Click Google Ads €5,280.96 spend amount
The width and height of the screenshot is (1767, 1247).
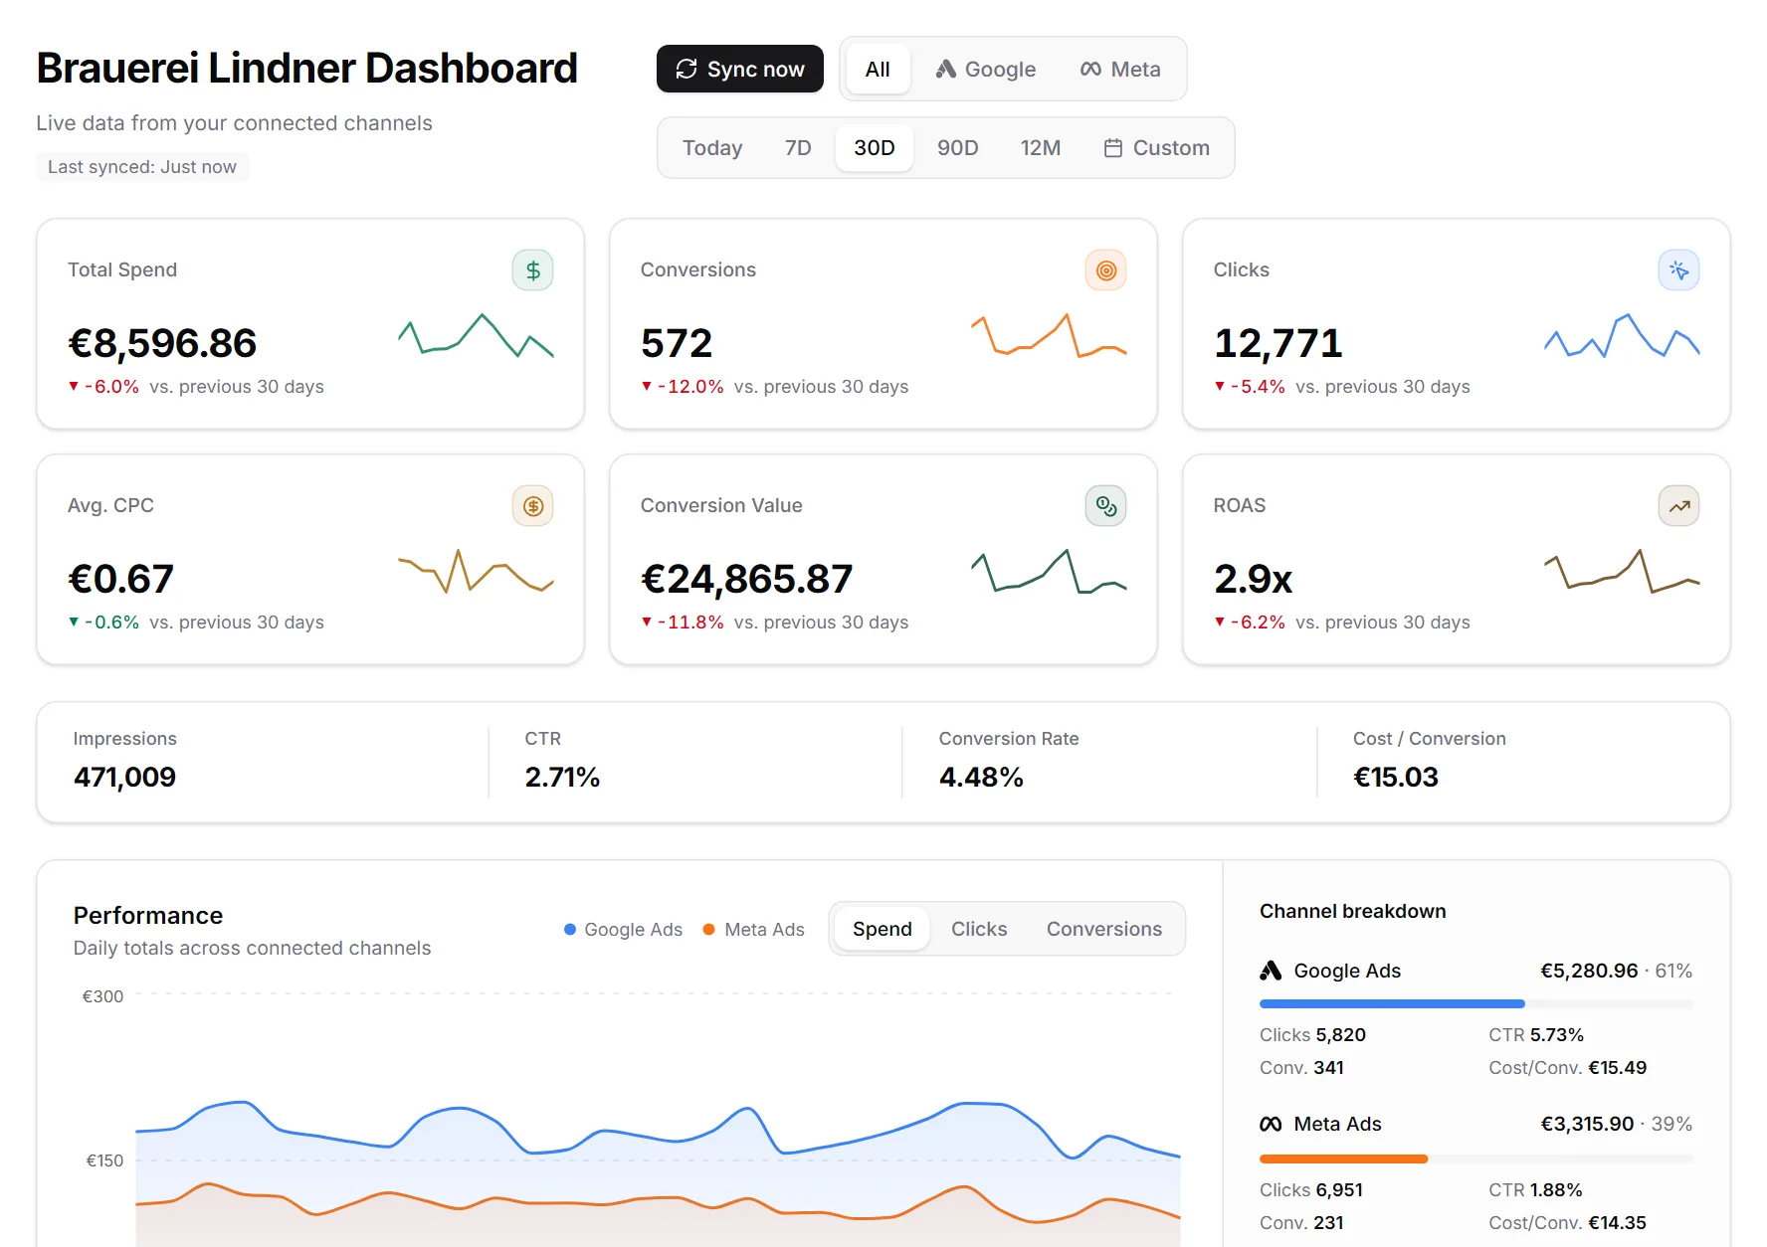[1589, 971]
